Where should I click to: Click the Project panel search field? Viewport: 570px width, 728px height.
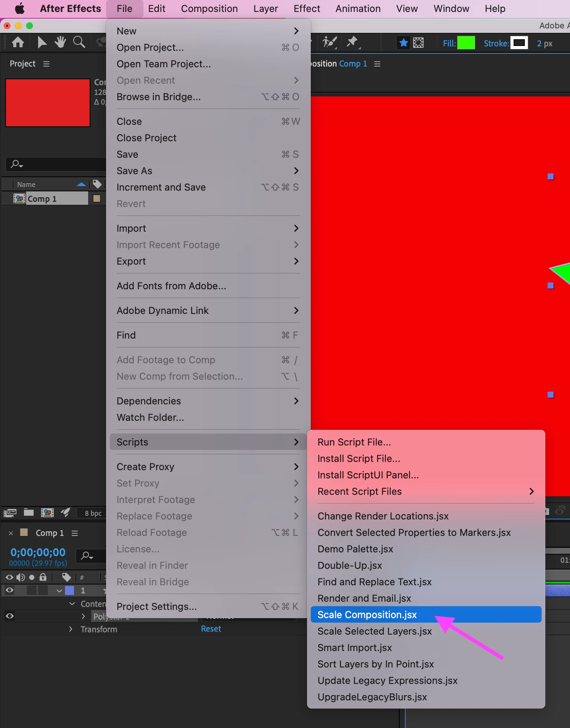click(56, 164)
